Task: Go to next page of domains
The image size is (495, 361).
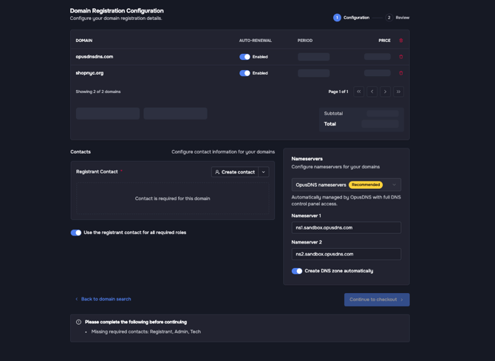Action: pyautogui.click(x=385, y=92)
